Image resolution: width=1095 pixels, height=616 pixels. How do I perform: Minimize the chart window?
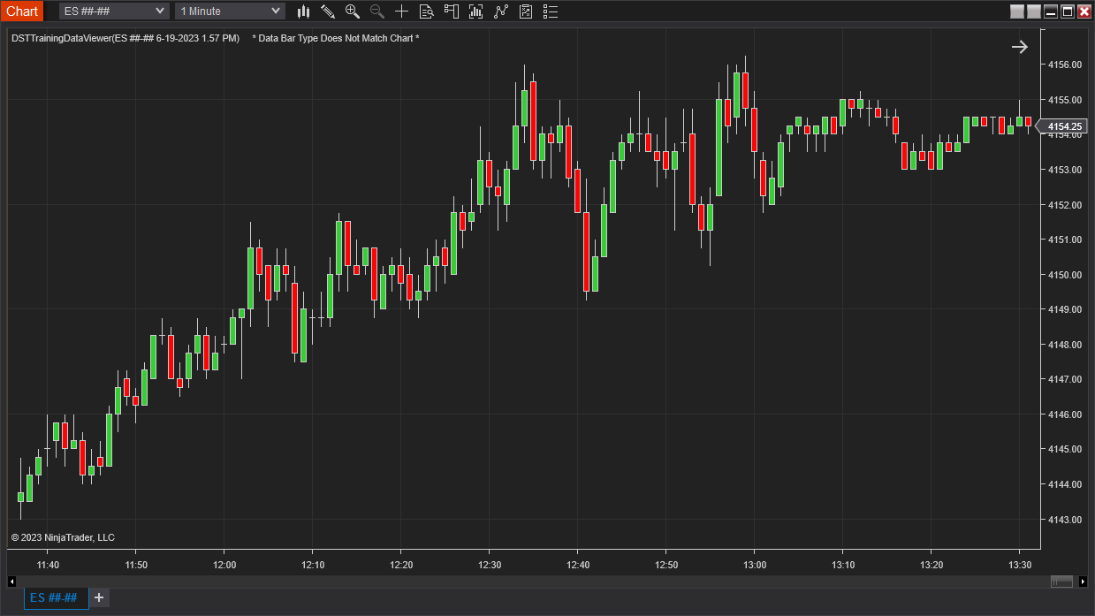point(1051,11)
